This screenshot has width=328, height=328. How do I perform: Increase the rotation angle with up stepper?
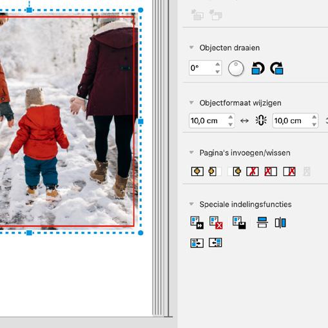(x=218, y=64)
